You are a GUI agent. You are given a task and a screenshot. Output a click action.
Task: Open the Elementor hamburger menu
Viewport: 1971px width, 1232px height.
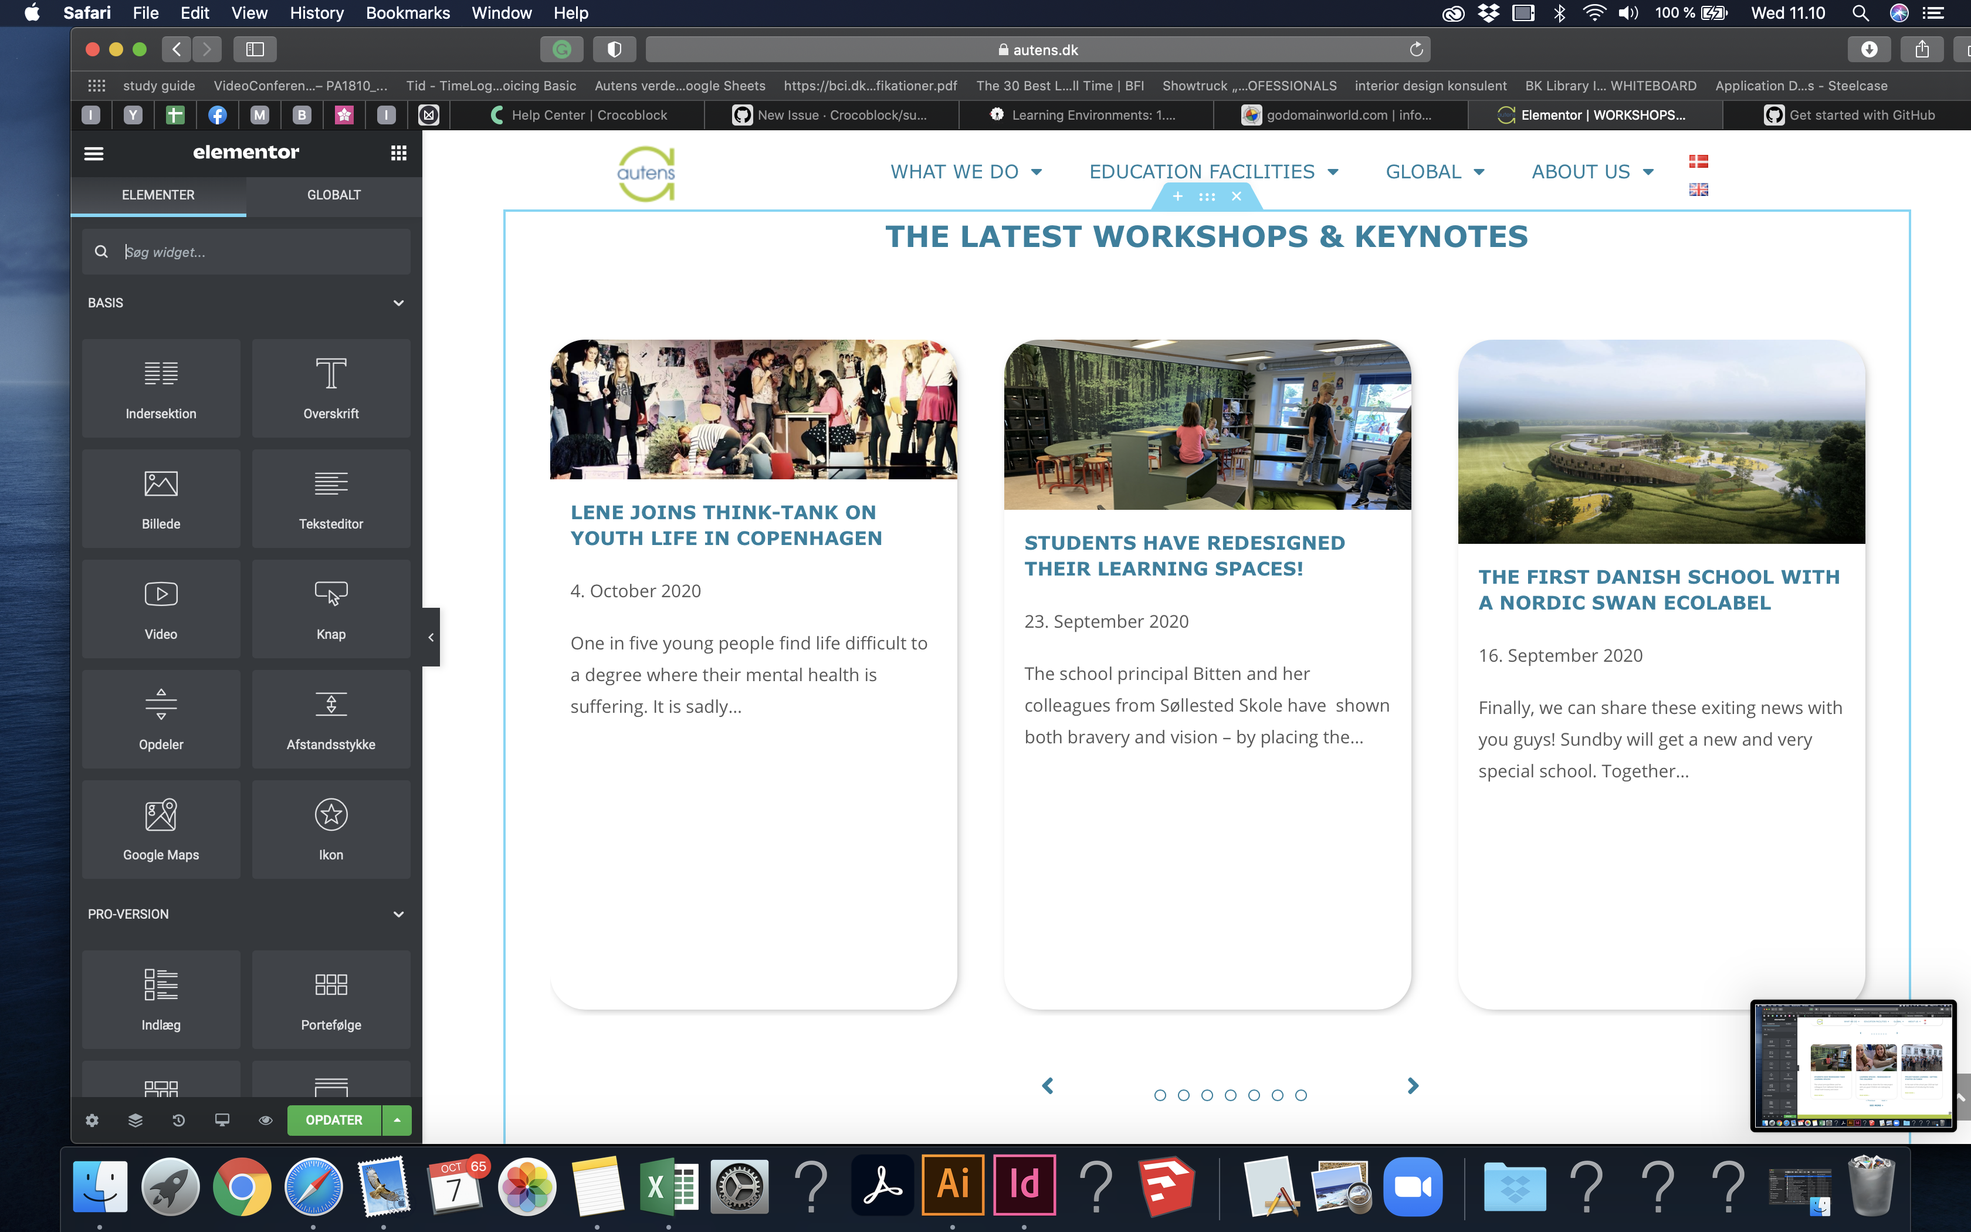coord(94,153)
